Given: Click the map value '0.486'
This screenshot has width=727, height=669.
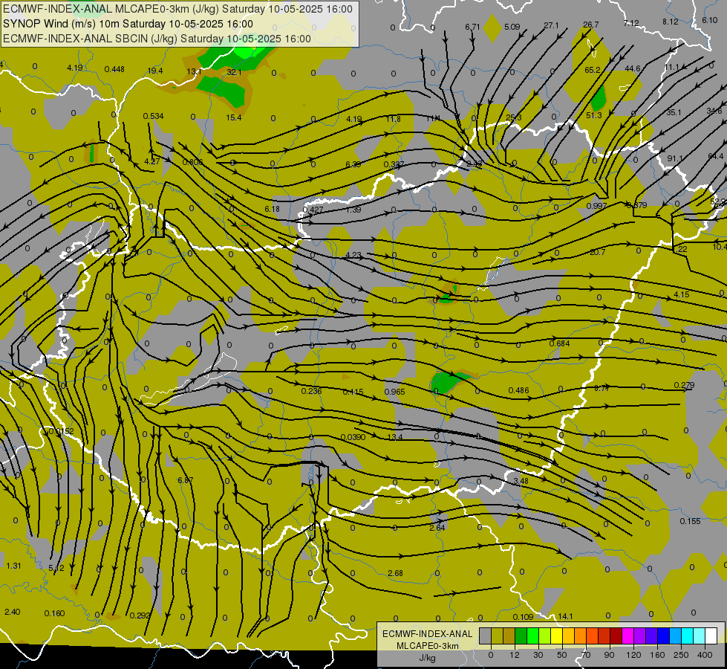Looking at the screenshot, I should pyautogui.click(x=519, y=390).
